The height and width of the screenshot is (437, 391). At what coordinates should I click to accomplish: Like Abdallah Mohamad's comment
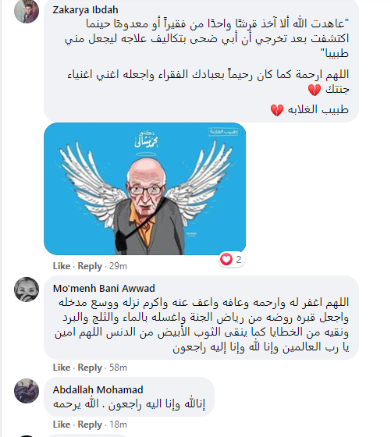(62, 425)
